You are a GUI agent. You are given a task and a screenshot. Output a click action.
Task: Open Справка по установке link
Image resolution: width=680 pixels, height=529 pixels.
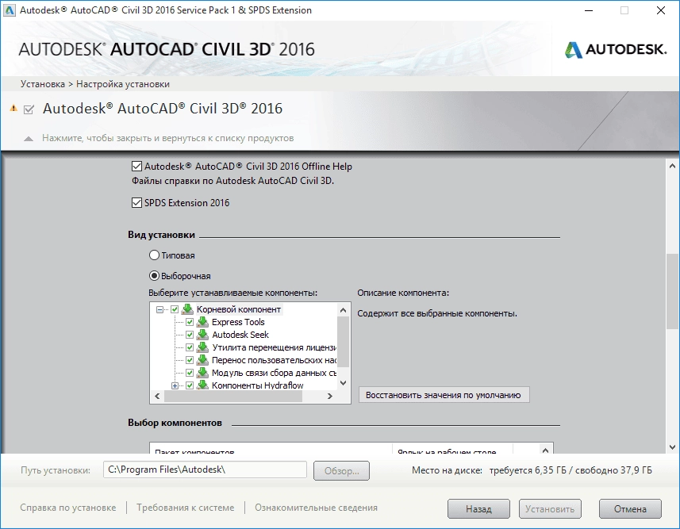(x=68, y=508)
